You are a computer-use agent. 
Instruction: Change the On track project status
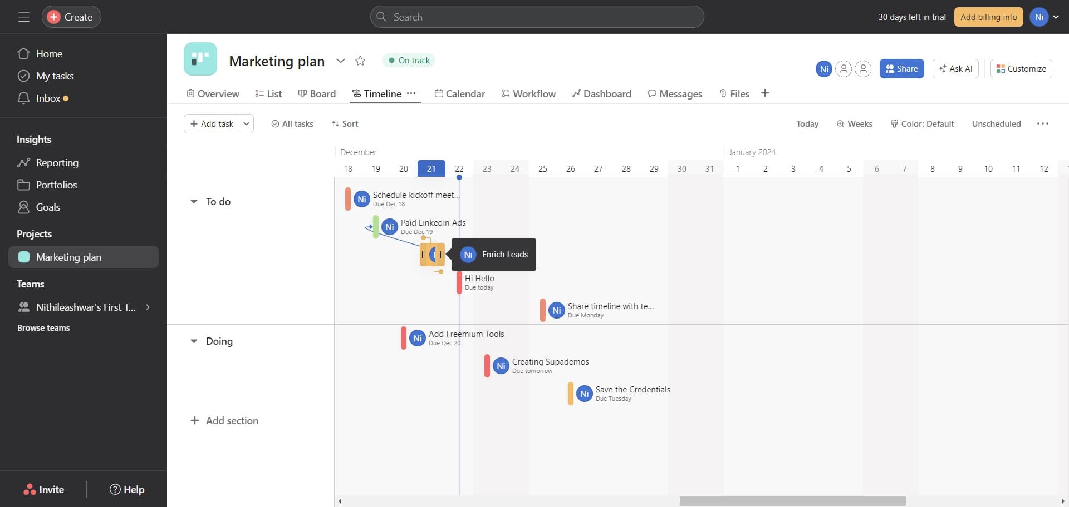pos(409,61)
